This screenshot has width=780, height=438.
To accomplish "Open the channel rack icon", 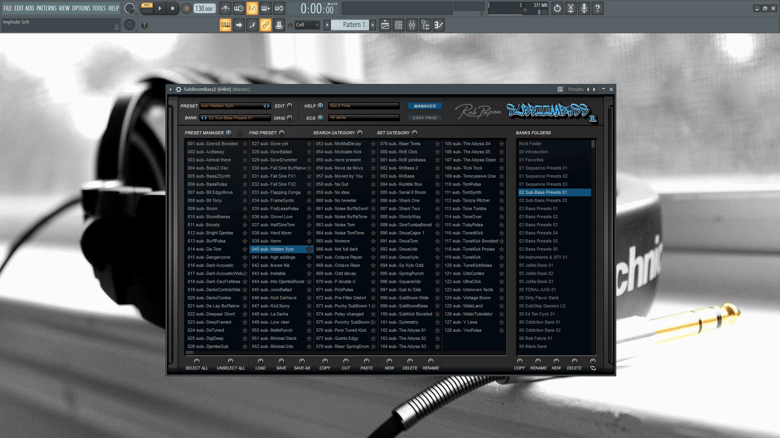I will [x=399, y=25].
